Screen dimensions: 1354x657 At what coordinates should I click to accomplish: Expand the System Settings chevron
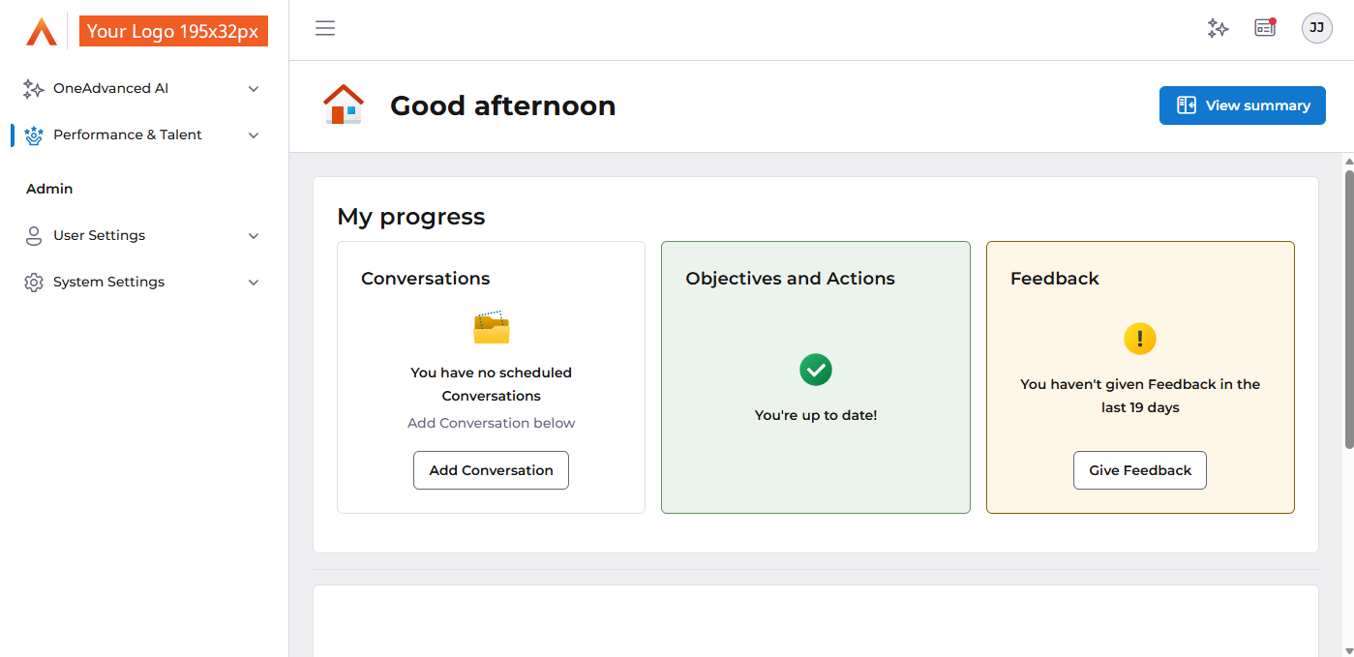(x=254, y=283)
